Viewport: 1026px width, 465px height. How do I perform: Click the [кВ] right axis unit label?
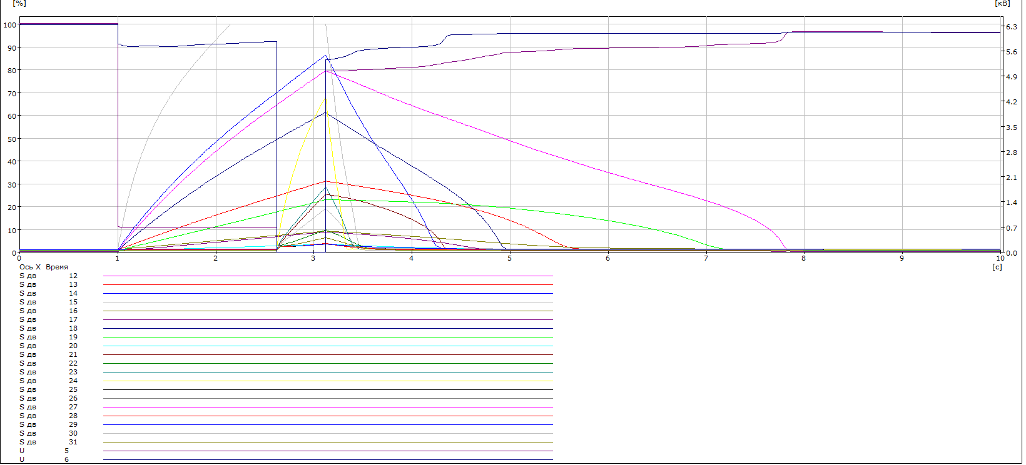pos(1002,3)
